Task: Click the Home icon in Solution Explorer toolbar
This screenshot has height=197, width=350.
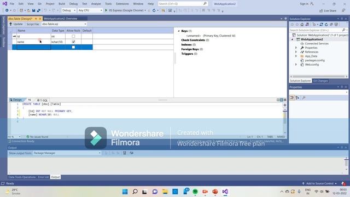Action: [x=302, y=25]
